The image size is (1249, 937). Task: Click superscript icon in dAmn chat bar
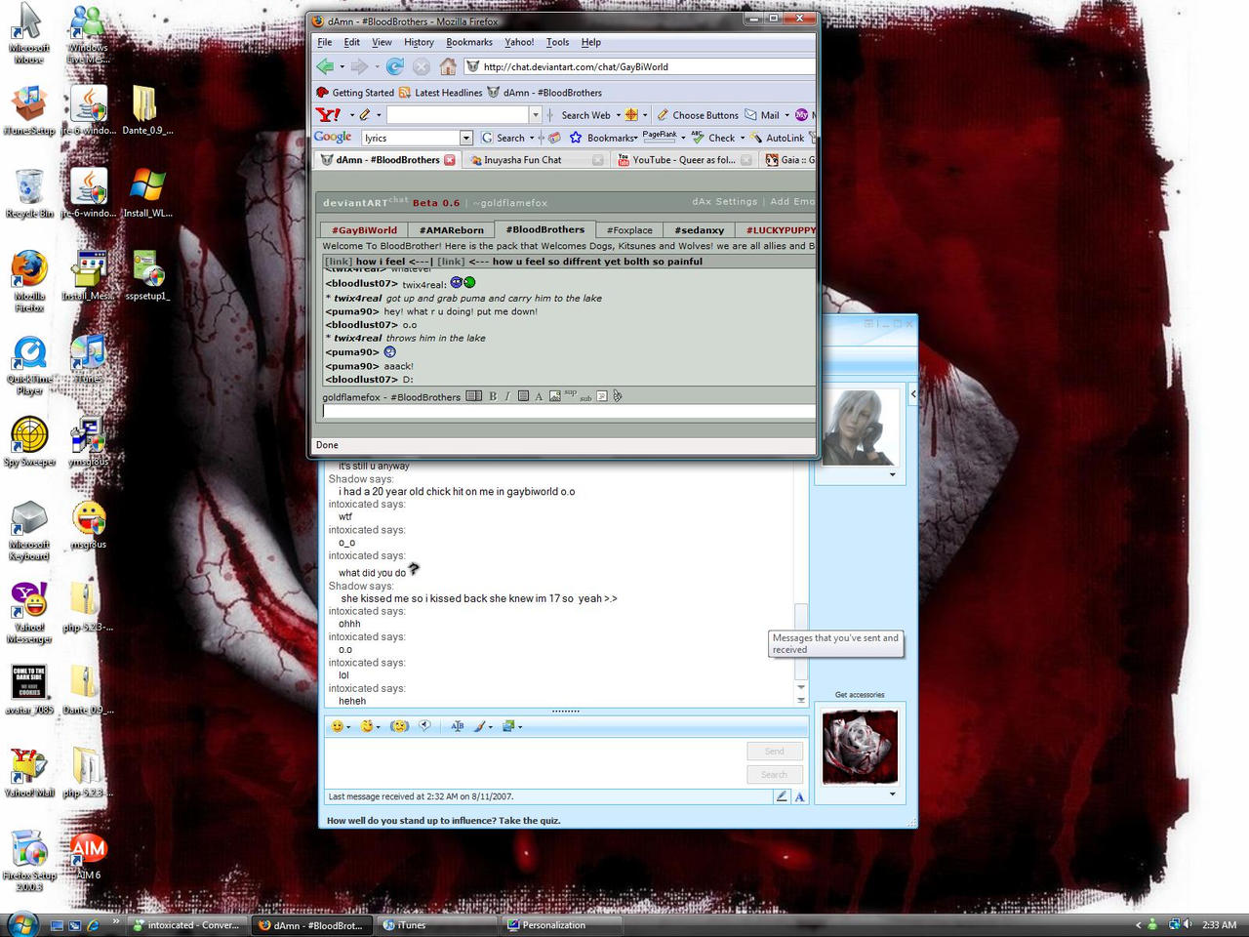pyautogui.click(x=571, y=394)
